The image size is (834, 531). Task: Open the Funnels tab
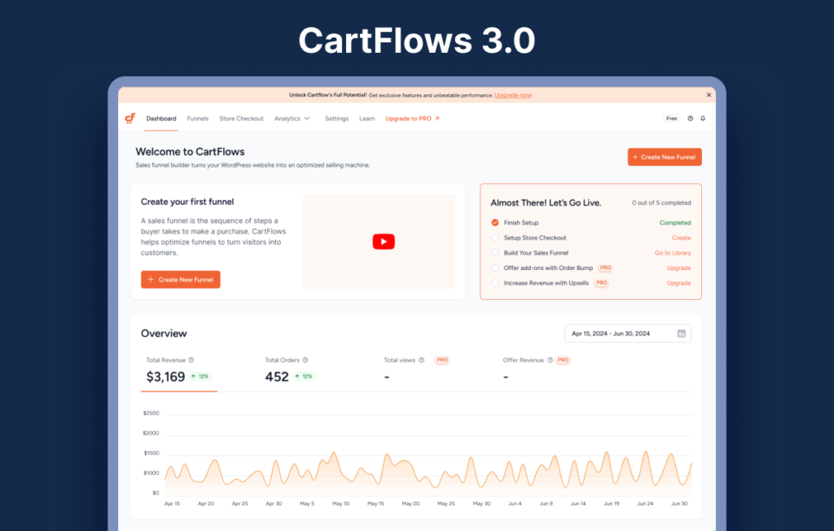(198, 119)
